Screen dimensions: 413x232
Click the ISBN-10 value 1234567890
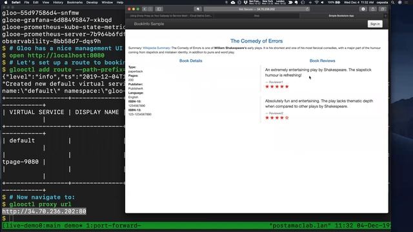(137, 106)
